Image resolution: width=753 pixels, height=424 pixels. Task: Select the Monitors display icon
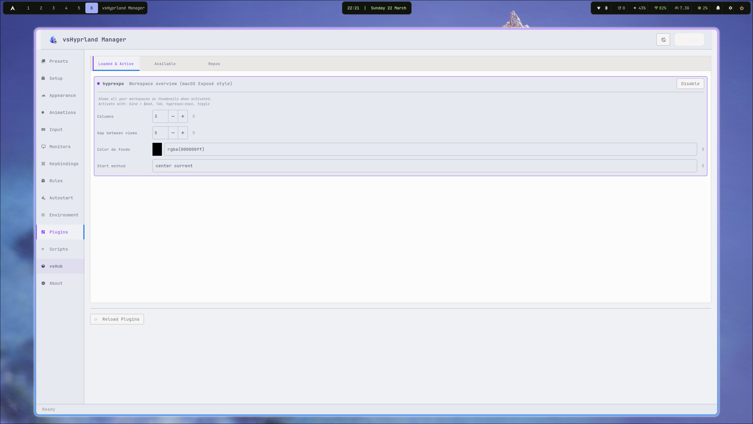point(43,147)
